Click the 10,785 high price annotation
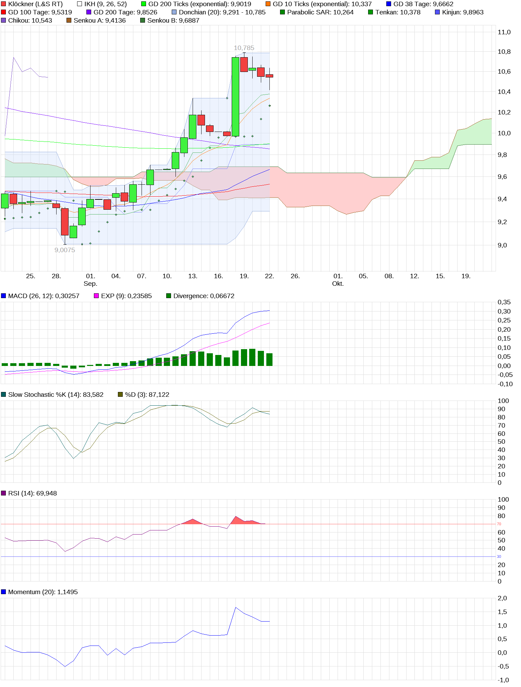The image size is (521, 687). coord(244,48)
